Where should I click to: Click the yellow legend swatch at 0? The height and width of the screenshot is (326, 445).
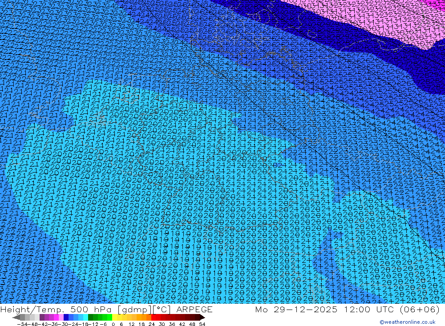(x=114, y=317)
